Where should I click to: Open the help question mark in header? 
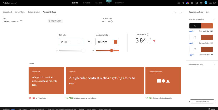click(192, 3)
